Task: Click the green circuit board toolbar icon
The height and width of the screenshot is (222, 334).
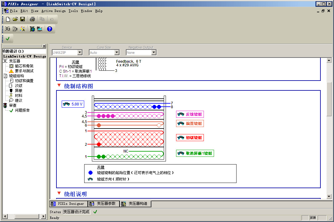Action: coord(32,29)
